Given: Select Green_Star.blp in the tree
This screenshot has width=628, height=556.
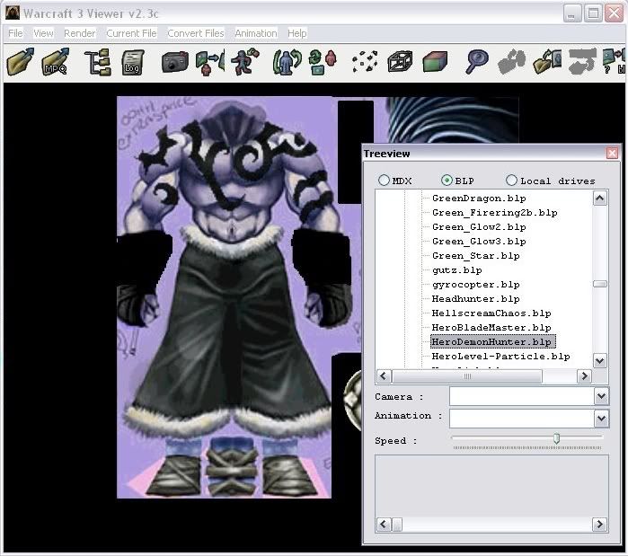Looking at the screenshot, I should click(x=476, y=256).
